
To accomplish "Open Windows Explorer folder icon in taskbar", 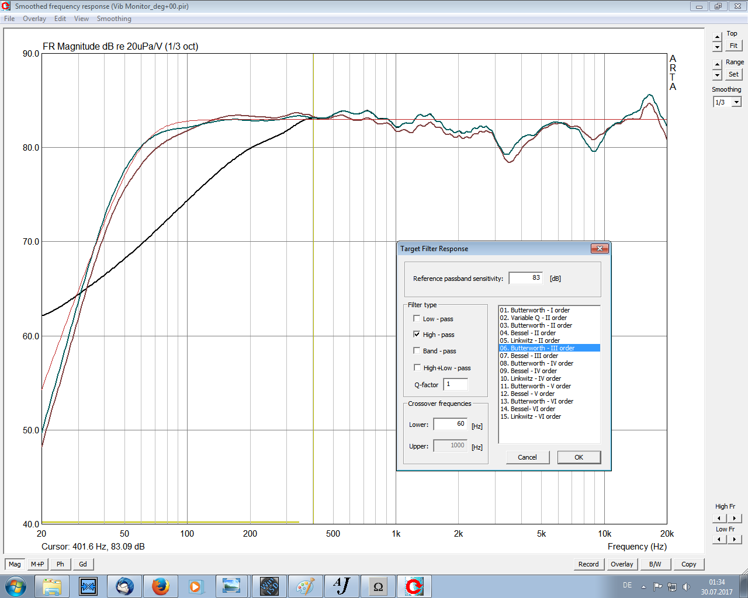I will click(x=52, y=586).
